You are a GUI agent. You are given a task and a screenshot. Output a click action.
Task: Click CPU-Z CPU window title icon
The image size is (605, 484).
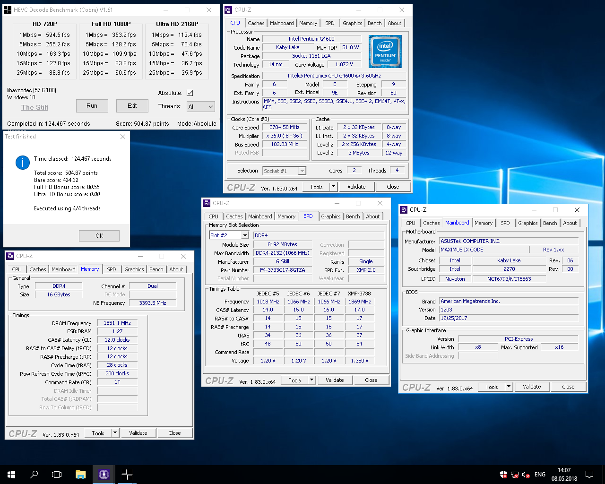[x=228, y=9]
